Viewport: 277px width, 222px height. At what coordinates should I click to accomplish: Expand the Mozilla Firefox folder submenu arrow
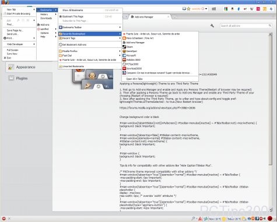120,51
